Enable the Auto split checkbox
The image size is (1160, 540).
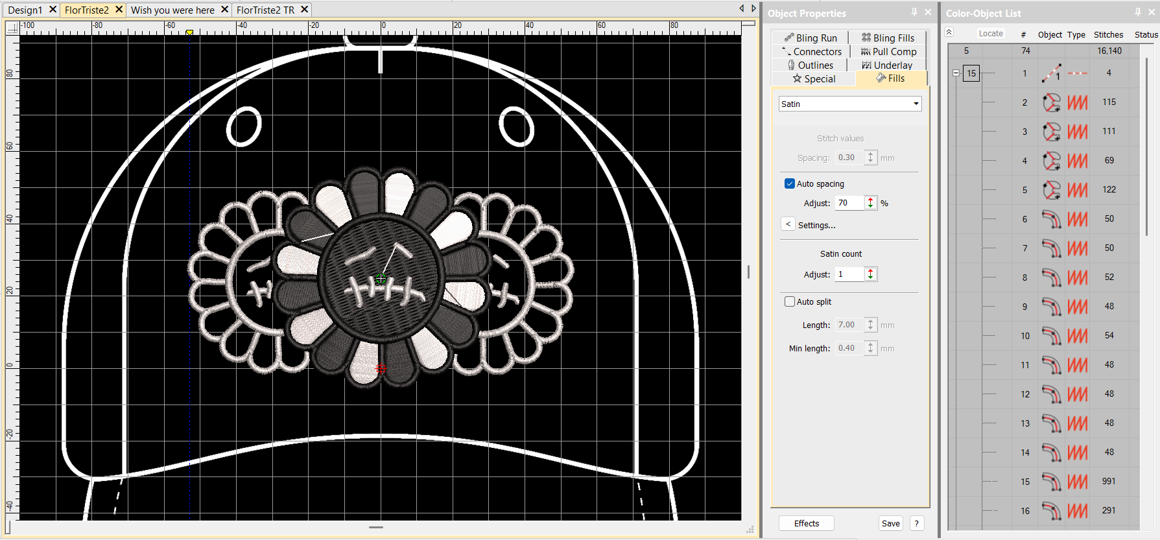click(x=790, y=301)
